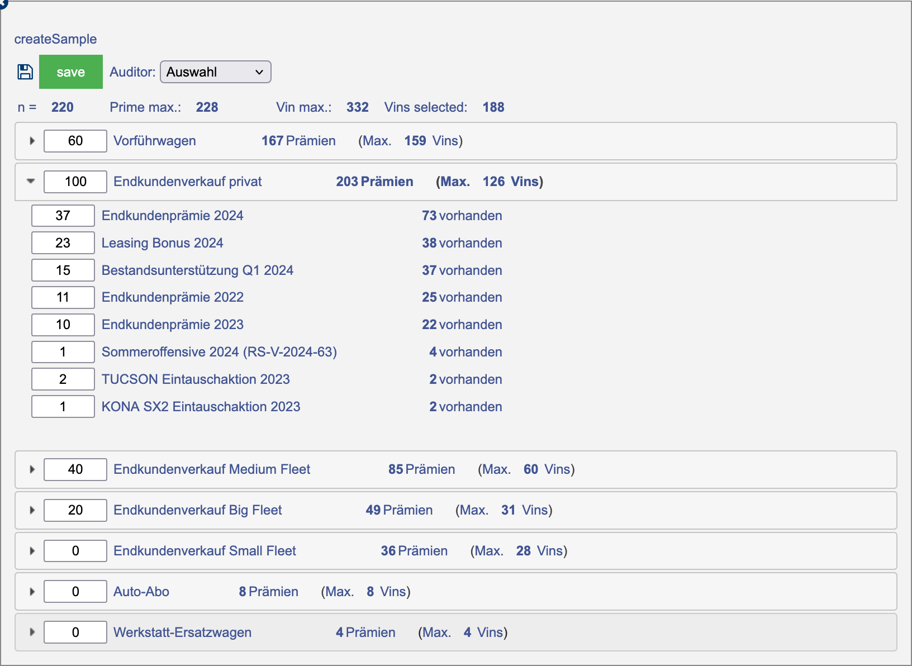Expand the Endkundenverkauf Small Fleet category
This screenshot has height=666, width=912.
(32, 551)
